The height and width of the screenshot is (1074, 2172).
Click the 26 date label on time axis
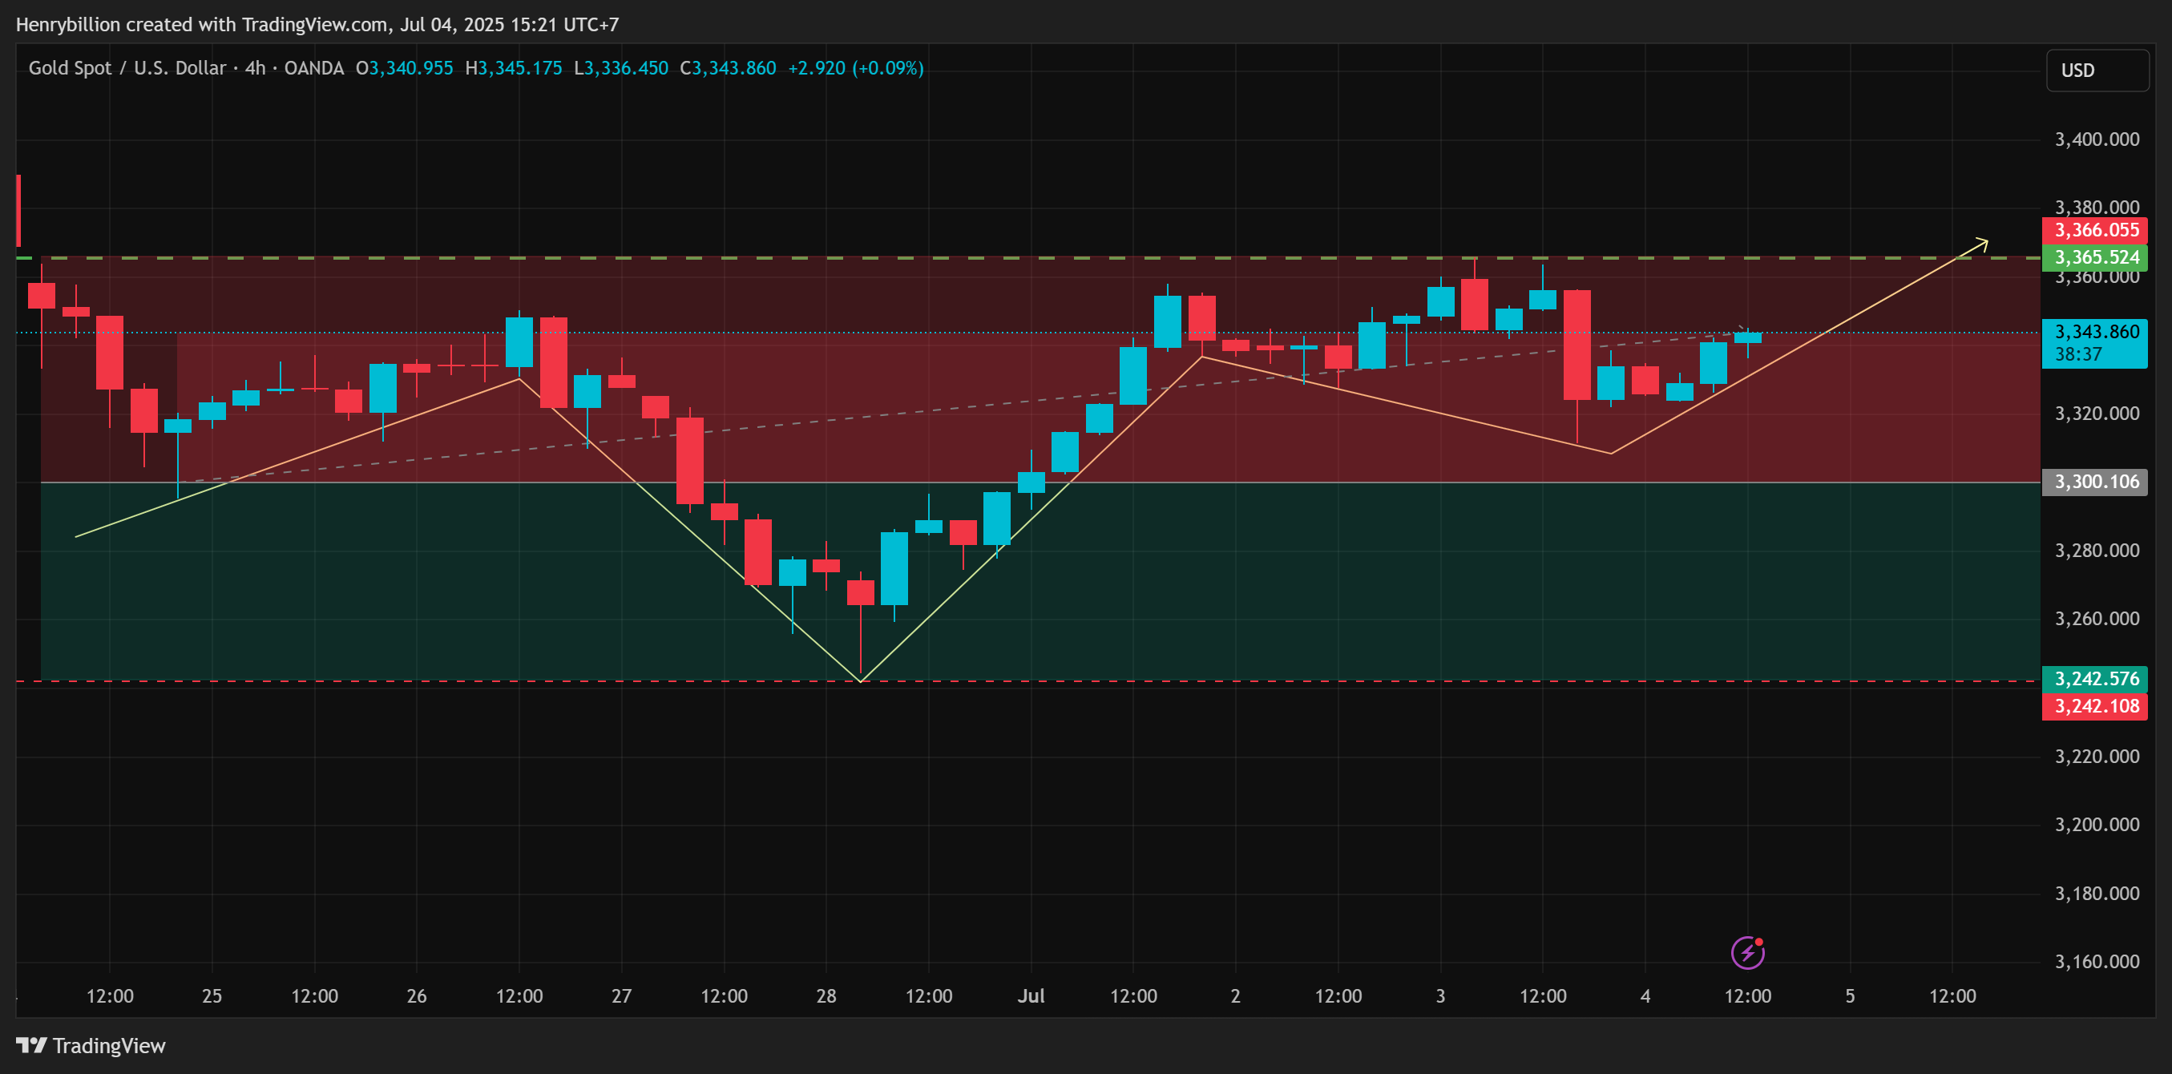click(x=417, y=995)
